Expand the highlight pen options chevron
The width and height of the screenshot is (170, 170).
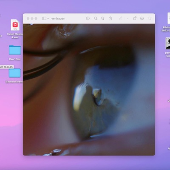[127, 19]
